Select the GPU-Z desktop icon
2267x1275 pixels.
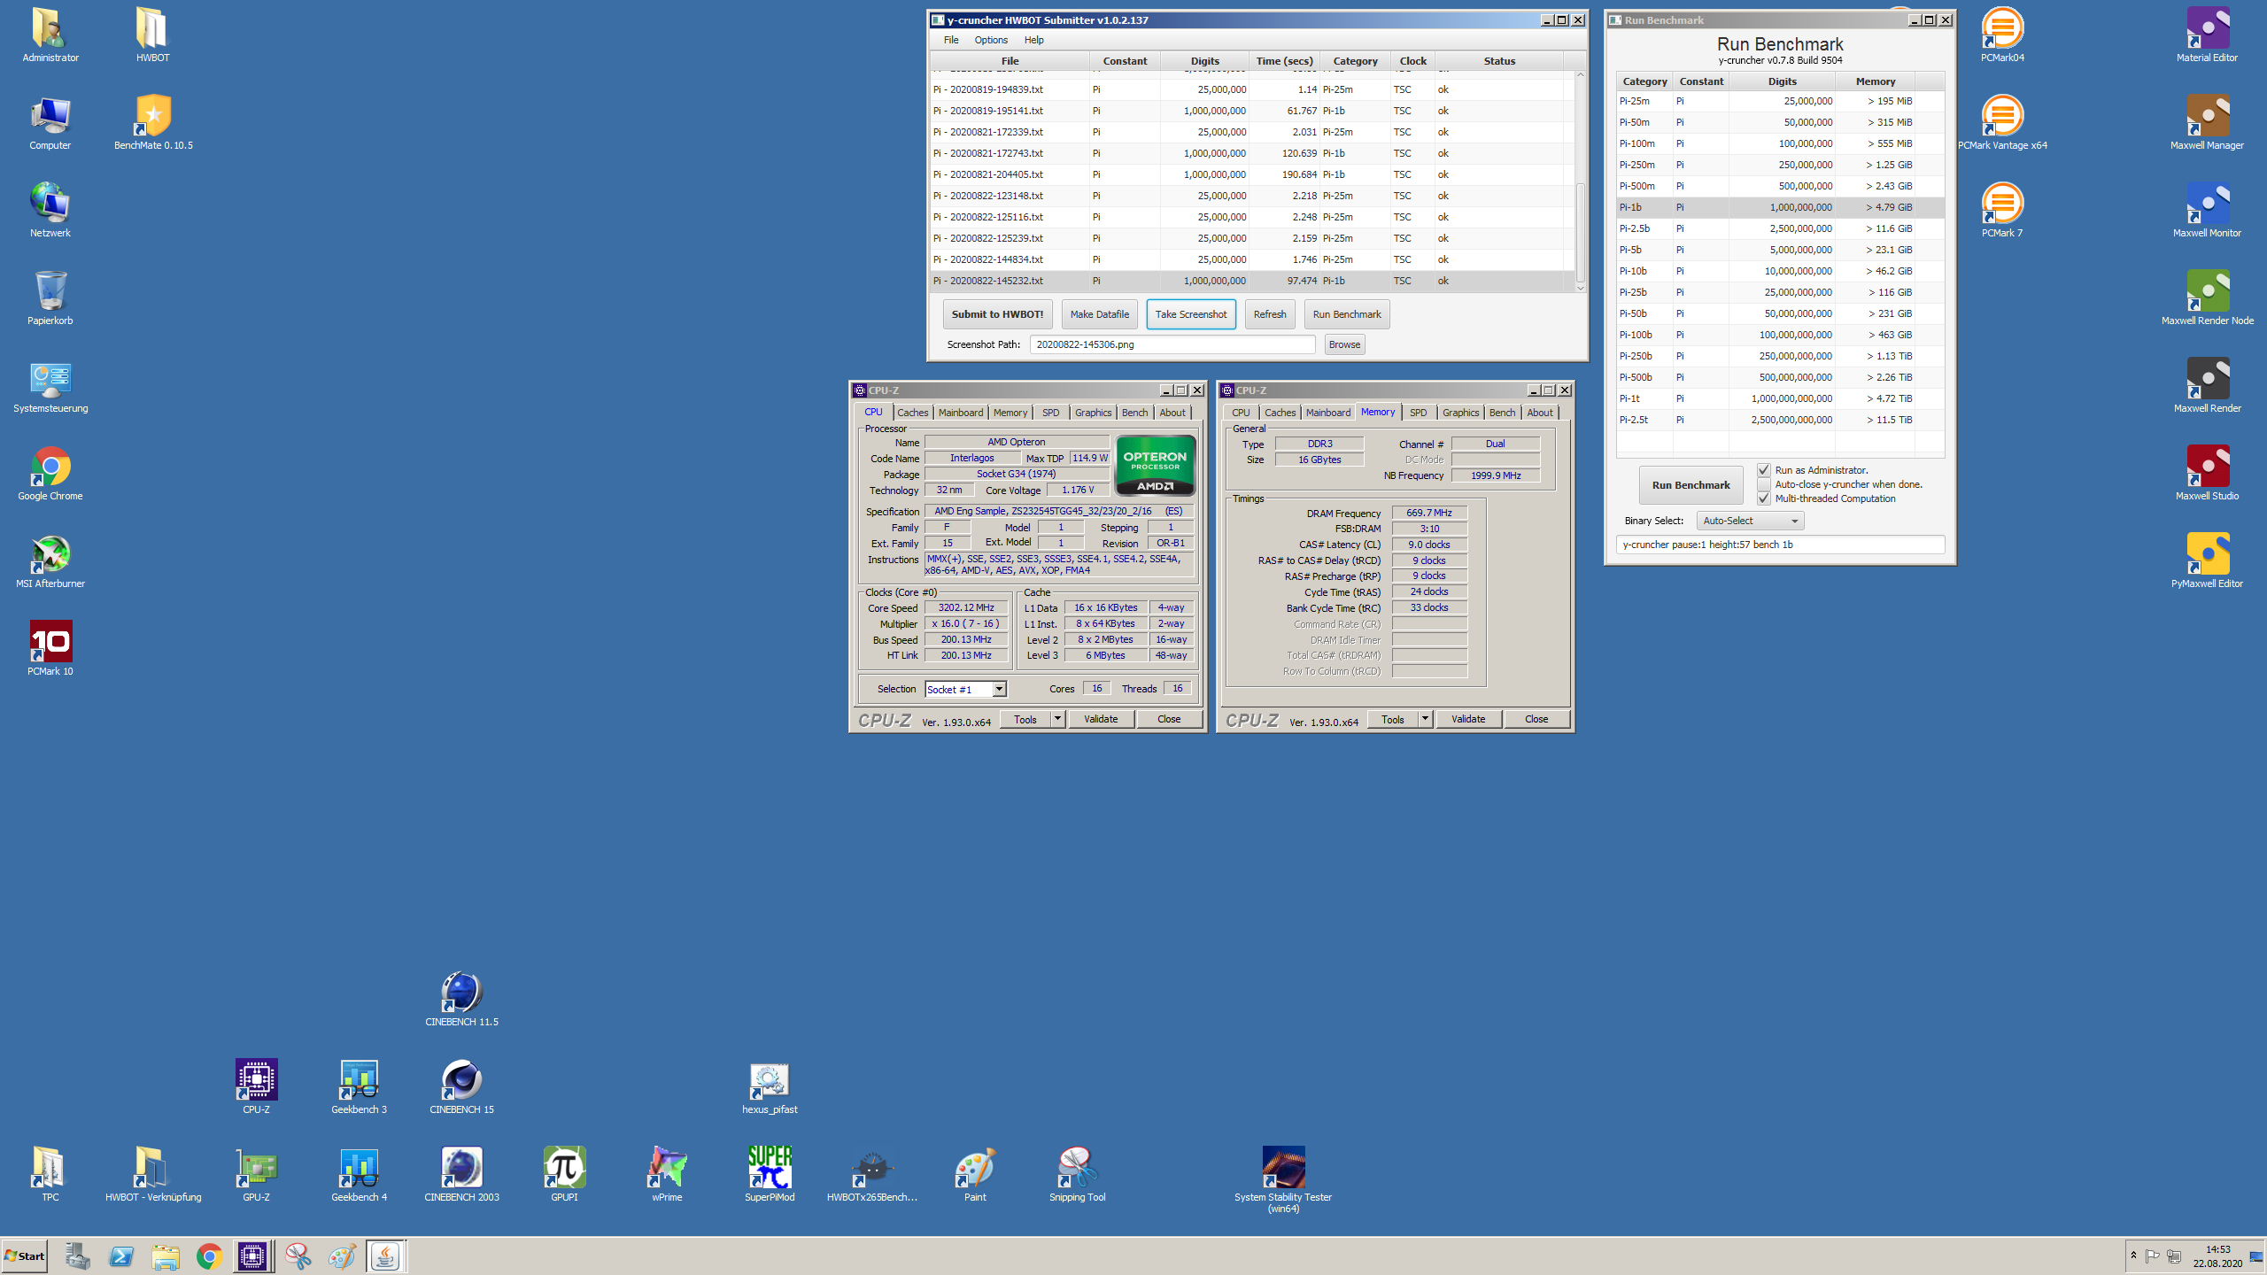257,1174
